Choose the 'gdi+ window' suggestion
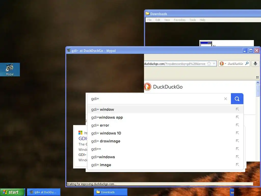 pos(165,109)
